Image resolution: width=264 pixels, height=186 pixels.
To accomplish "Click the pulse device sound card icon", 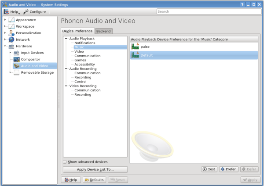I will tap(135, 46).
